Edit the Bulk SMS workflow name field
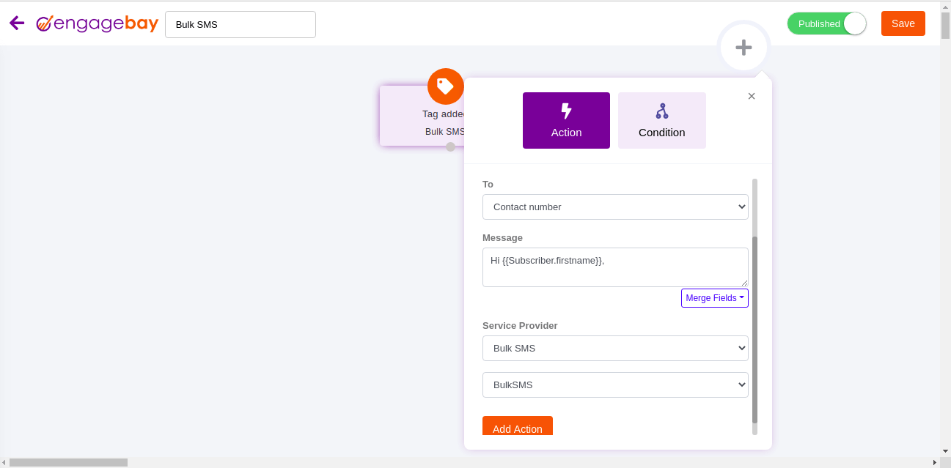Screen dimensions: 951x468 (240, 24)
